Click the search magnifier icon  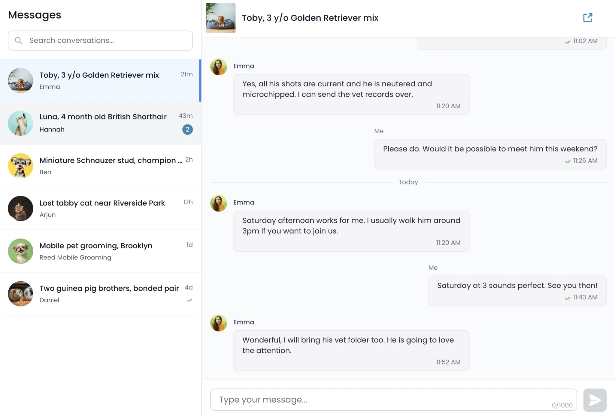[x=19, y=40]
